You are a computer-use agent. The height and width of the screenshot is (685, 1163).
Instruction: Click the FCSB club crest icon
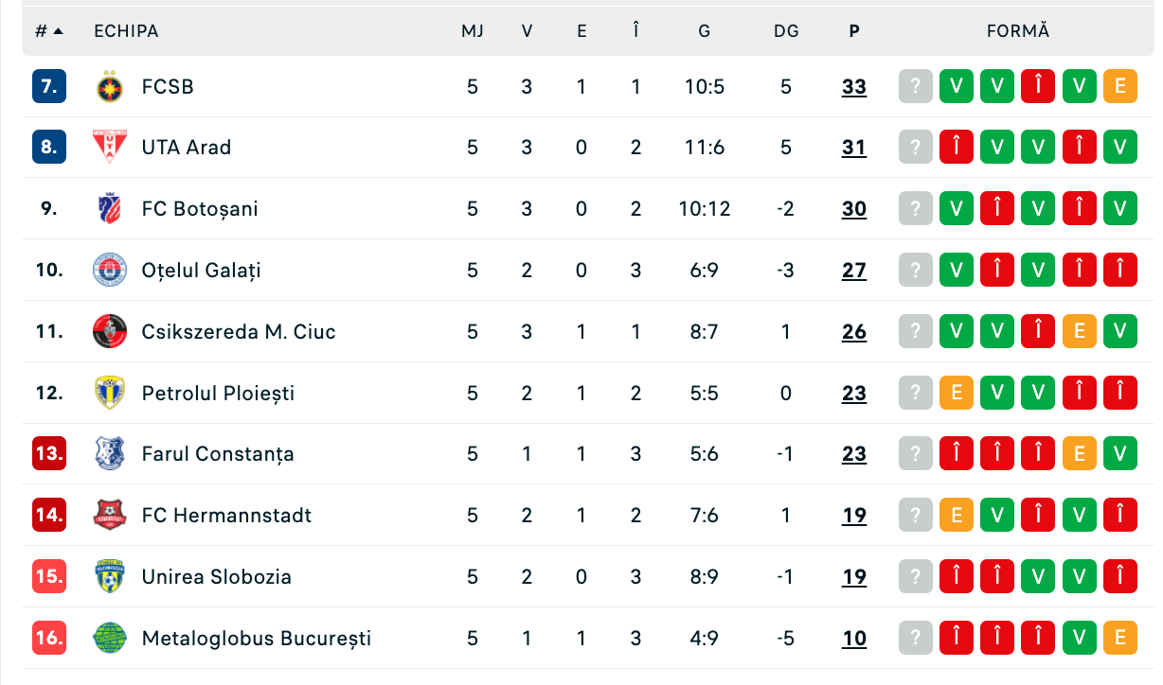110,87
